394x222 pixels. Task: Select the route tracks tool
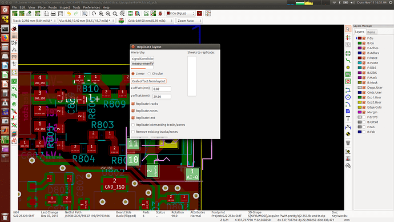click(348, 61)
